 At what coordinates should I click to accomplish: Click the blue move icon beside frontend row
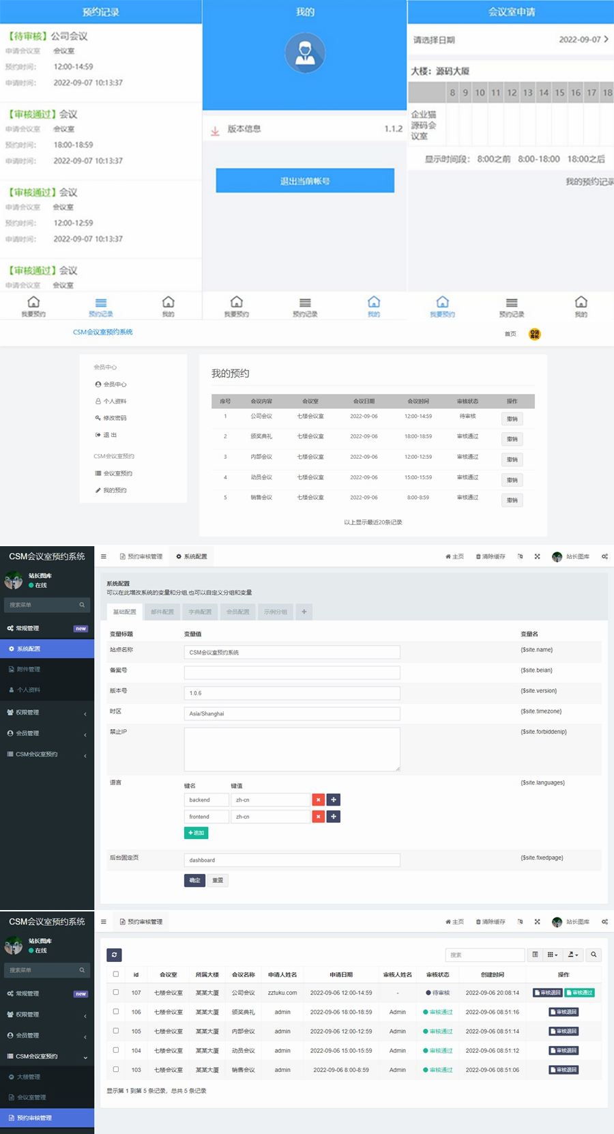[x=334, y=817]
